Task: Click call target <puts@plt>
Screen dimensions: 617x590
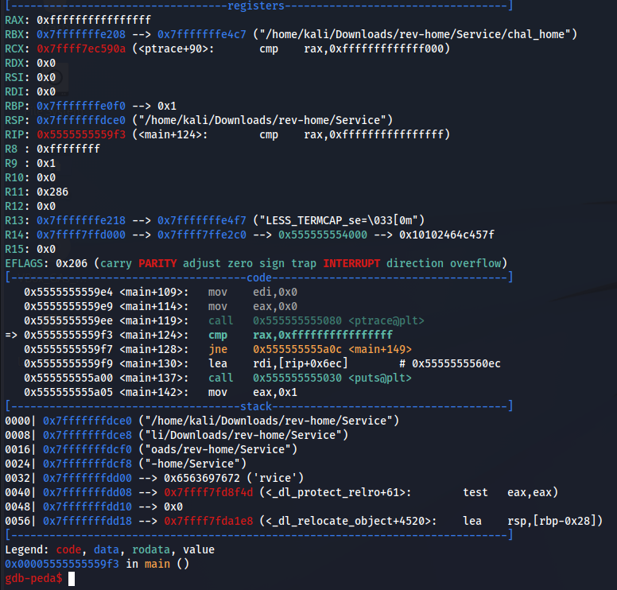Action: click(x=380, y=378)
